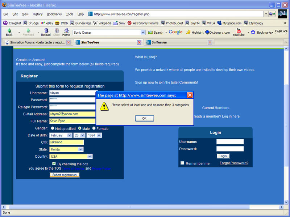Click the Submit registration button
The width and height of the screenshot is (290, 217).
(x=65, y=175)
